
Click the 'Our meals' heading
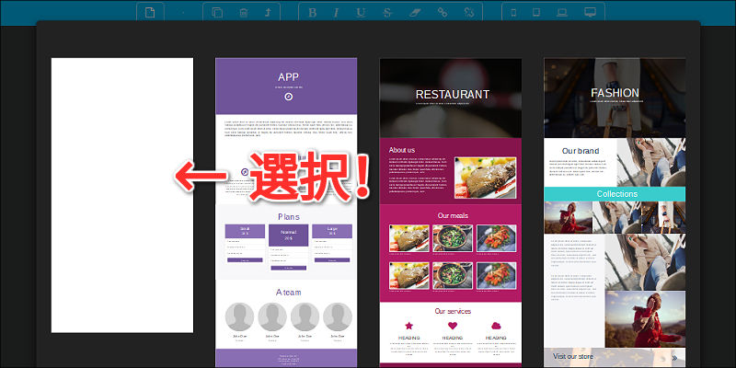point(453,215)
